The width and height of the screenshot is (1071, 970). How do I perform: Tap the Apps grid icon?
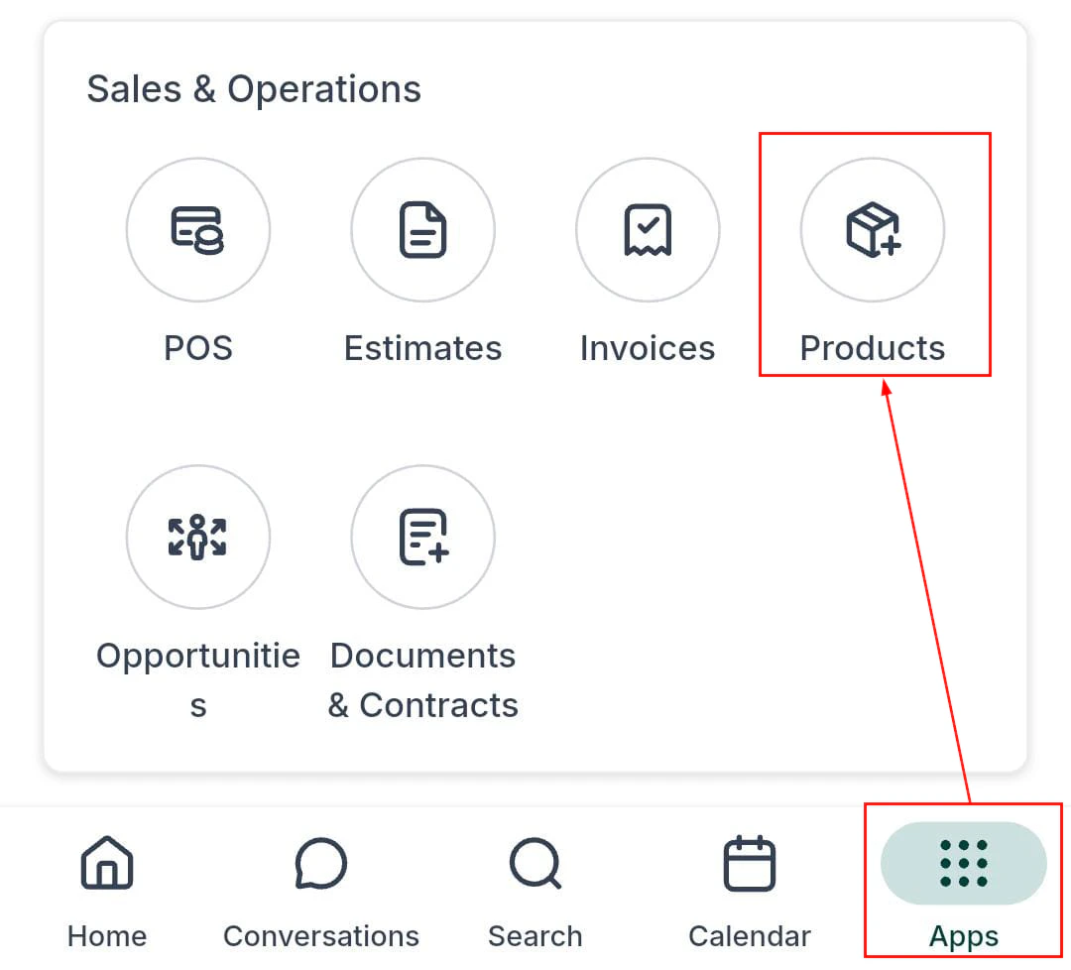(964, 863)
